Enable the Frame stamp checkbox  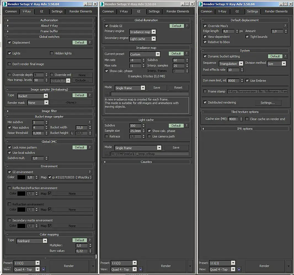205,91
